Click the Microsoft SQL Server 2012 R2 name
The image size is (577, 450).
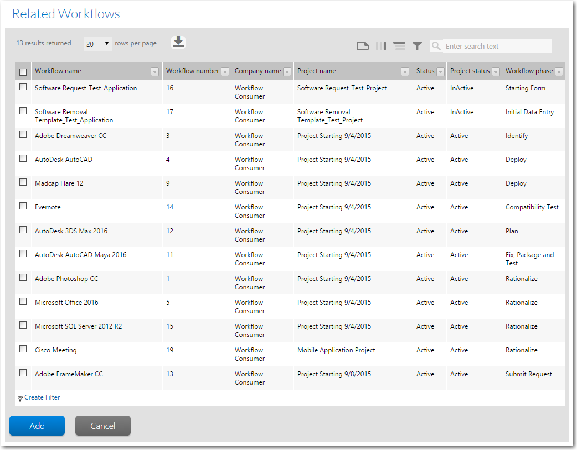pyautogui.click(x=79, y=326)
